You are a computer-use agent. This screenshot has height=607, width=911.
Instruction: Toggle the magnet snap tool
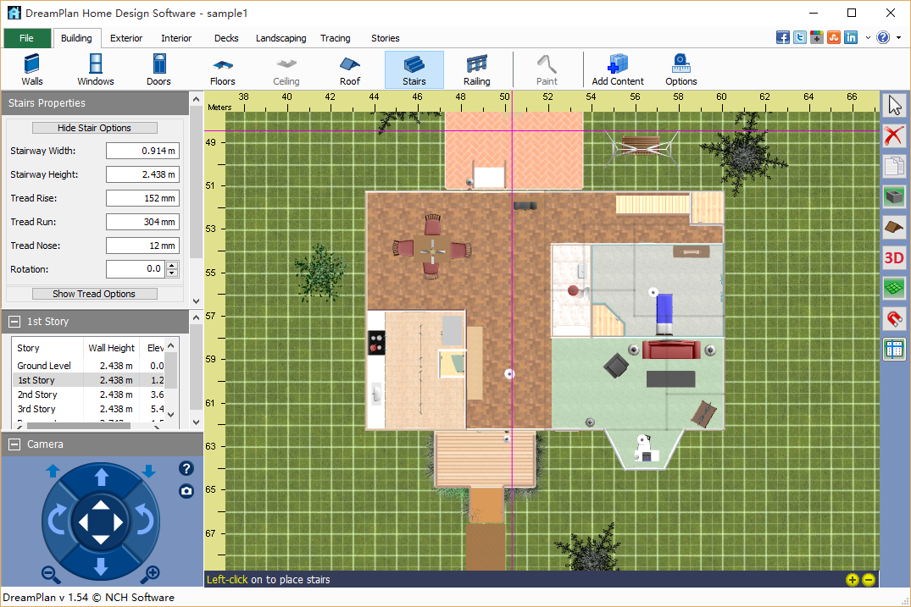coord(894,318)
